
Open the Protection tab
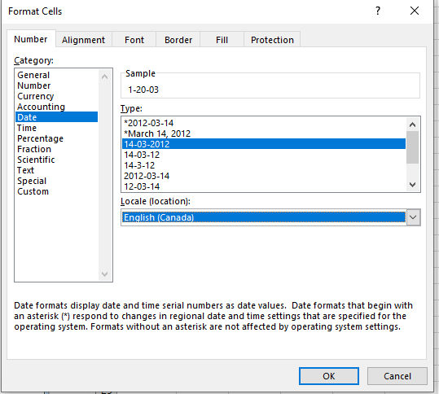tap(272, 40)
